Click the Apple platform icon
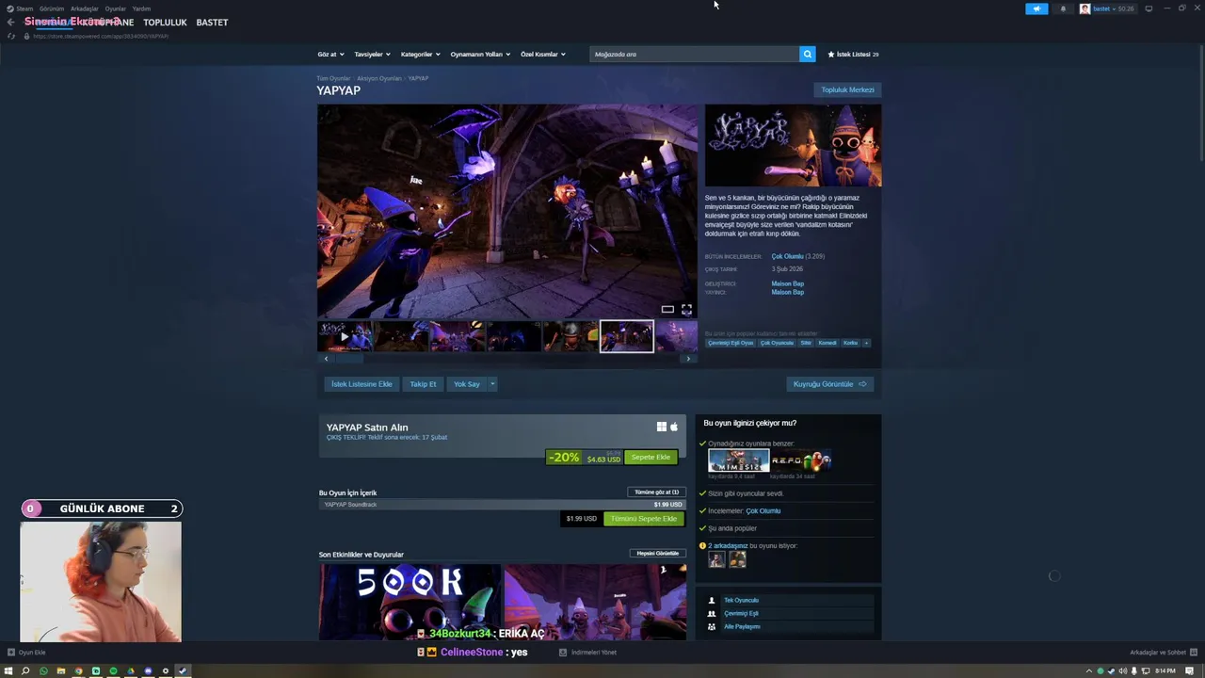Screen dimensions: 1205x678 click(674, 427)
